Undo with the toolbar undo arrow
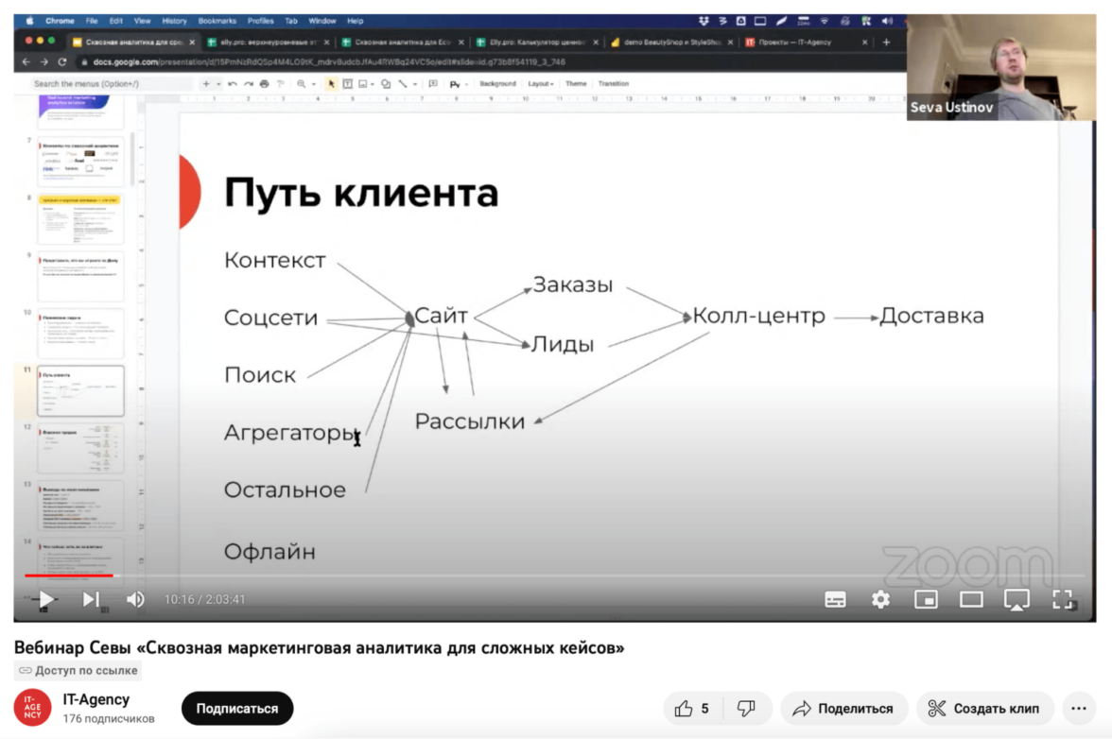Viewport: 1112px width, 739px height. (x=233, y=83)
